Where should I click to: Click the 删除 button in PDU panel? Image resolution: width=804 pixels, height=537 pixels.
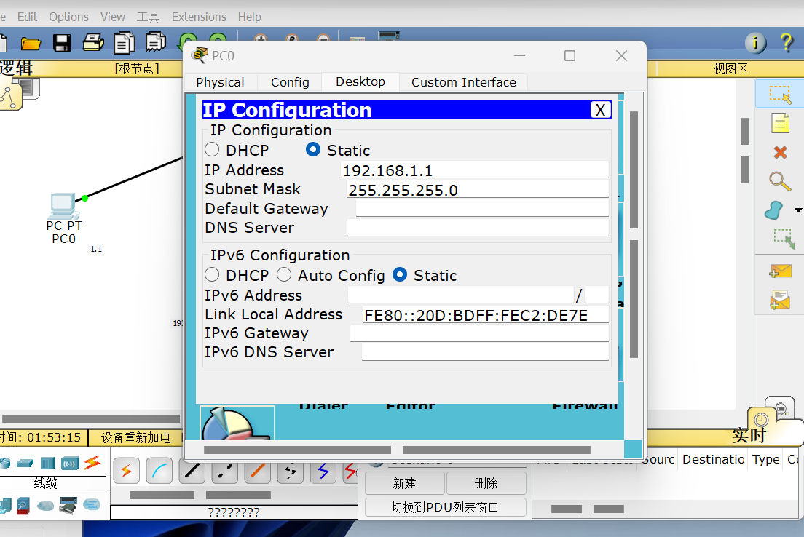(x=486, y=483)
